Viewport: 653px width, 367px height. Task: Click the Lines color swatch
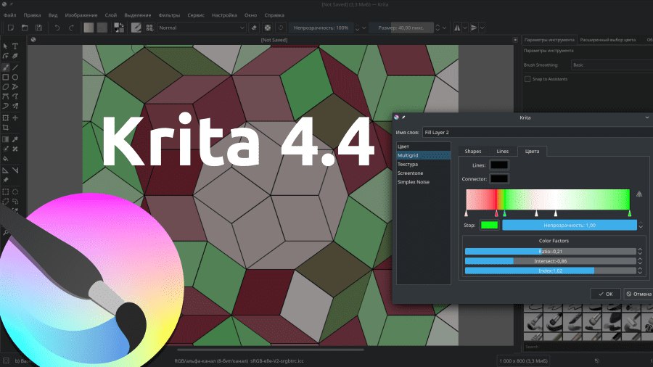[x=499, y=165]
